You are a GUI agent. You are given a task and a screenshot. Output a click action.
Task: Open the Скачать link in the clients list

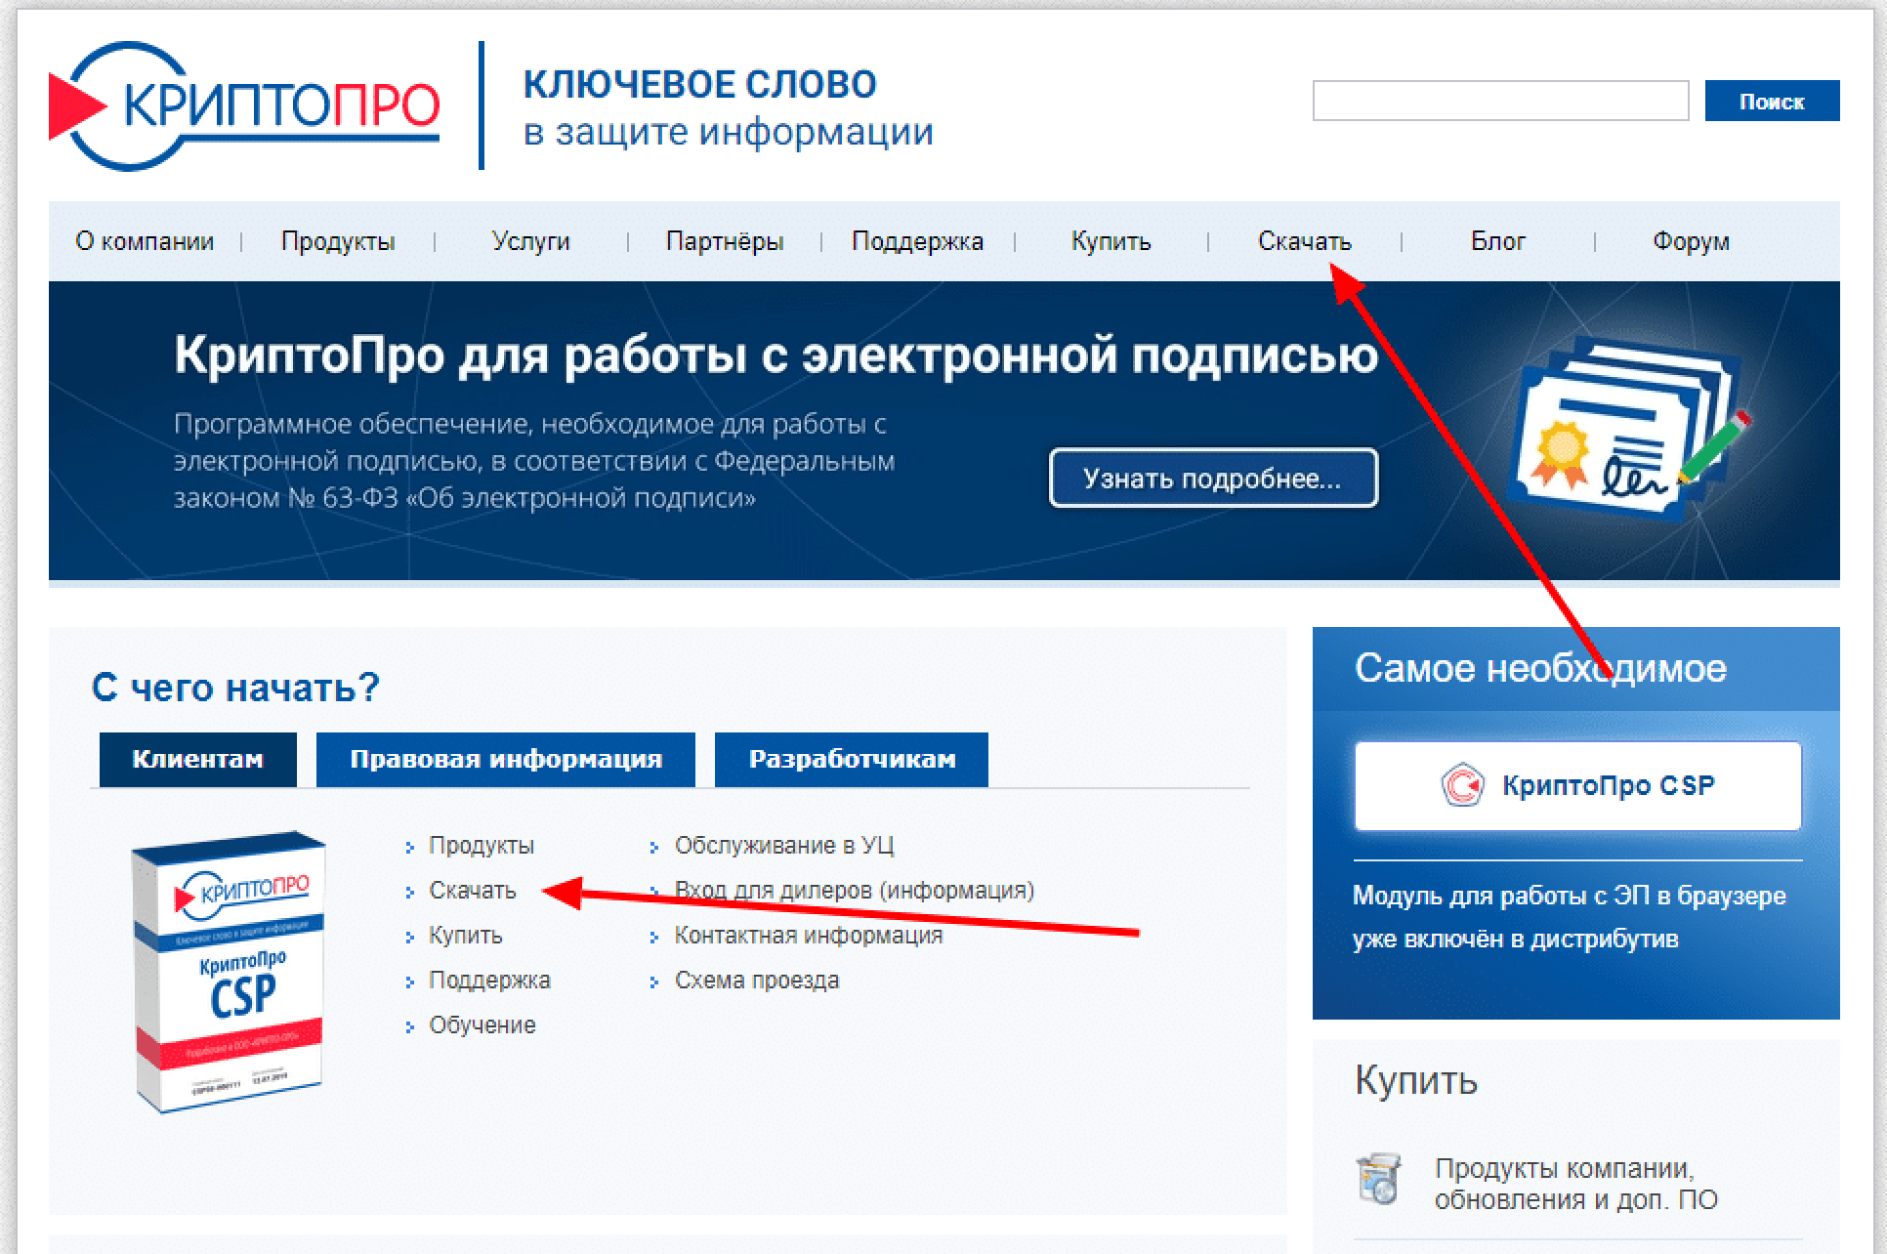[472, 891]
